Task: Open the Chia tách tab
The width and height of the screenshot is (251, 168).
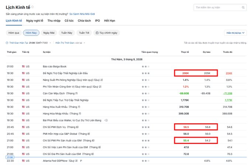Action: point(84,21)
